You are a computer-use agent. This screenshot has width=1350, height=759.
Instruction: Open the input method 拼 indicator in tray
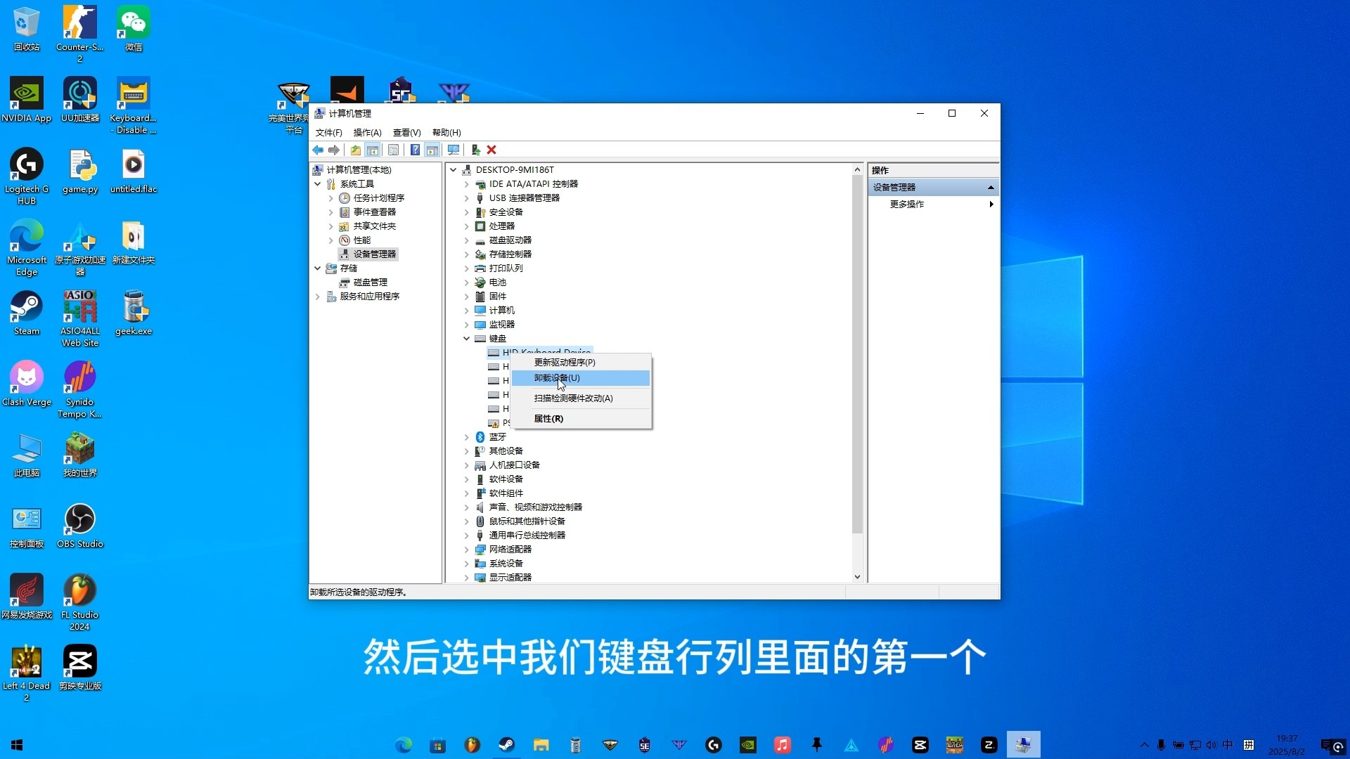point(1249,745)
